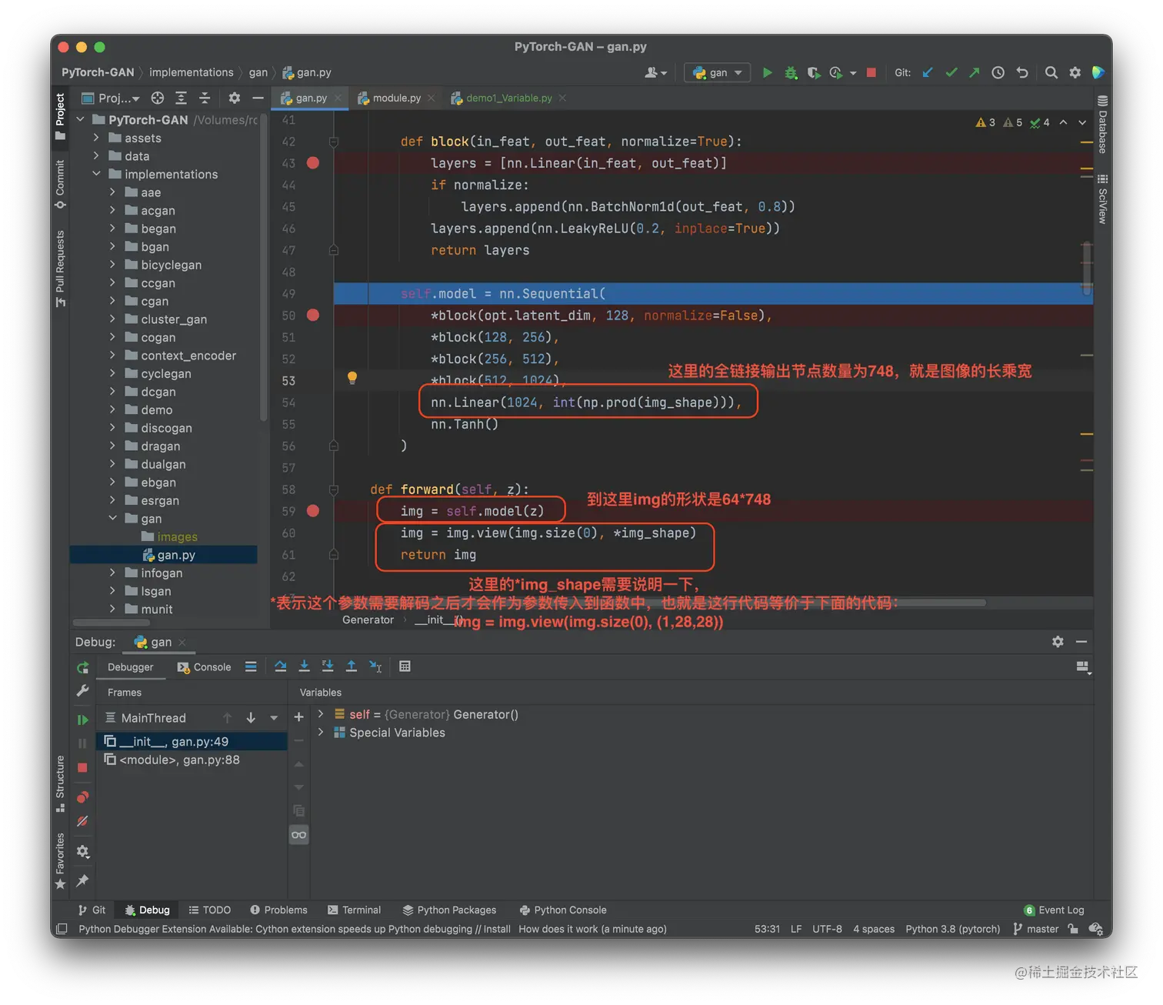Open the Problems tool window
This screenshot has width=1163, height=1005.
[278, 910]
